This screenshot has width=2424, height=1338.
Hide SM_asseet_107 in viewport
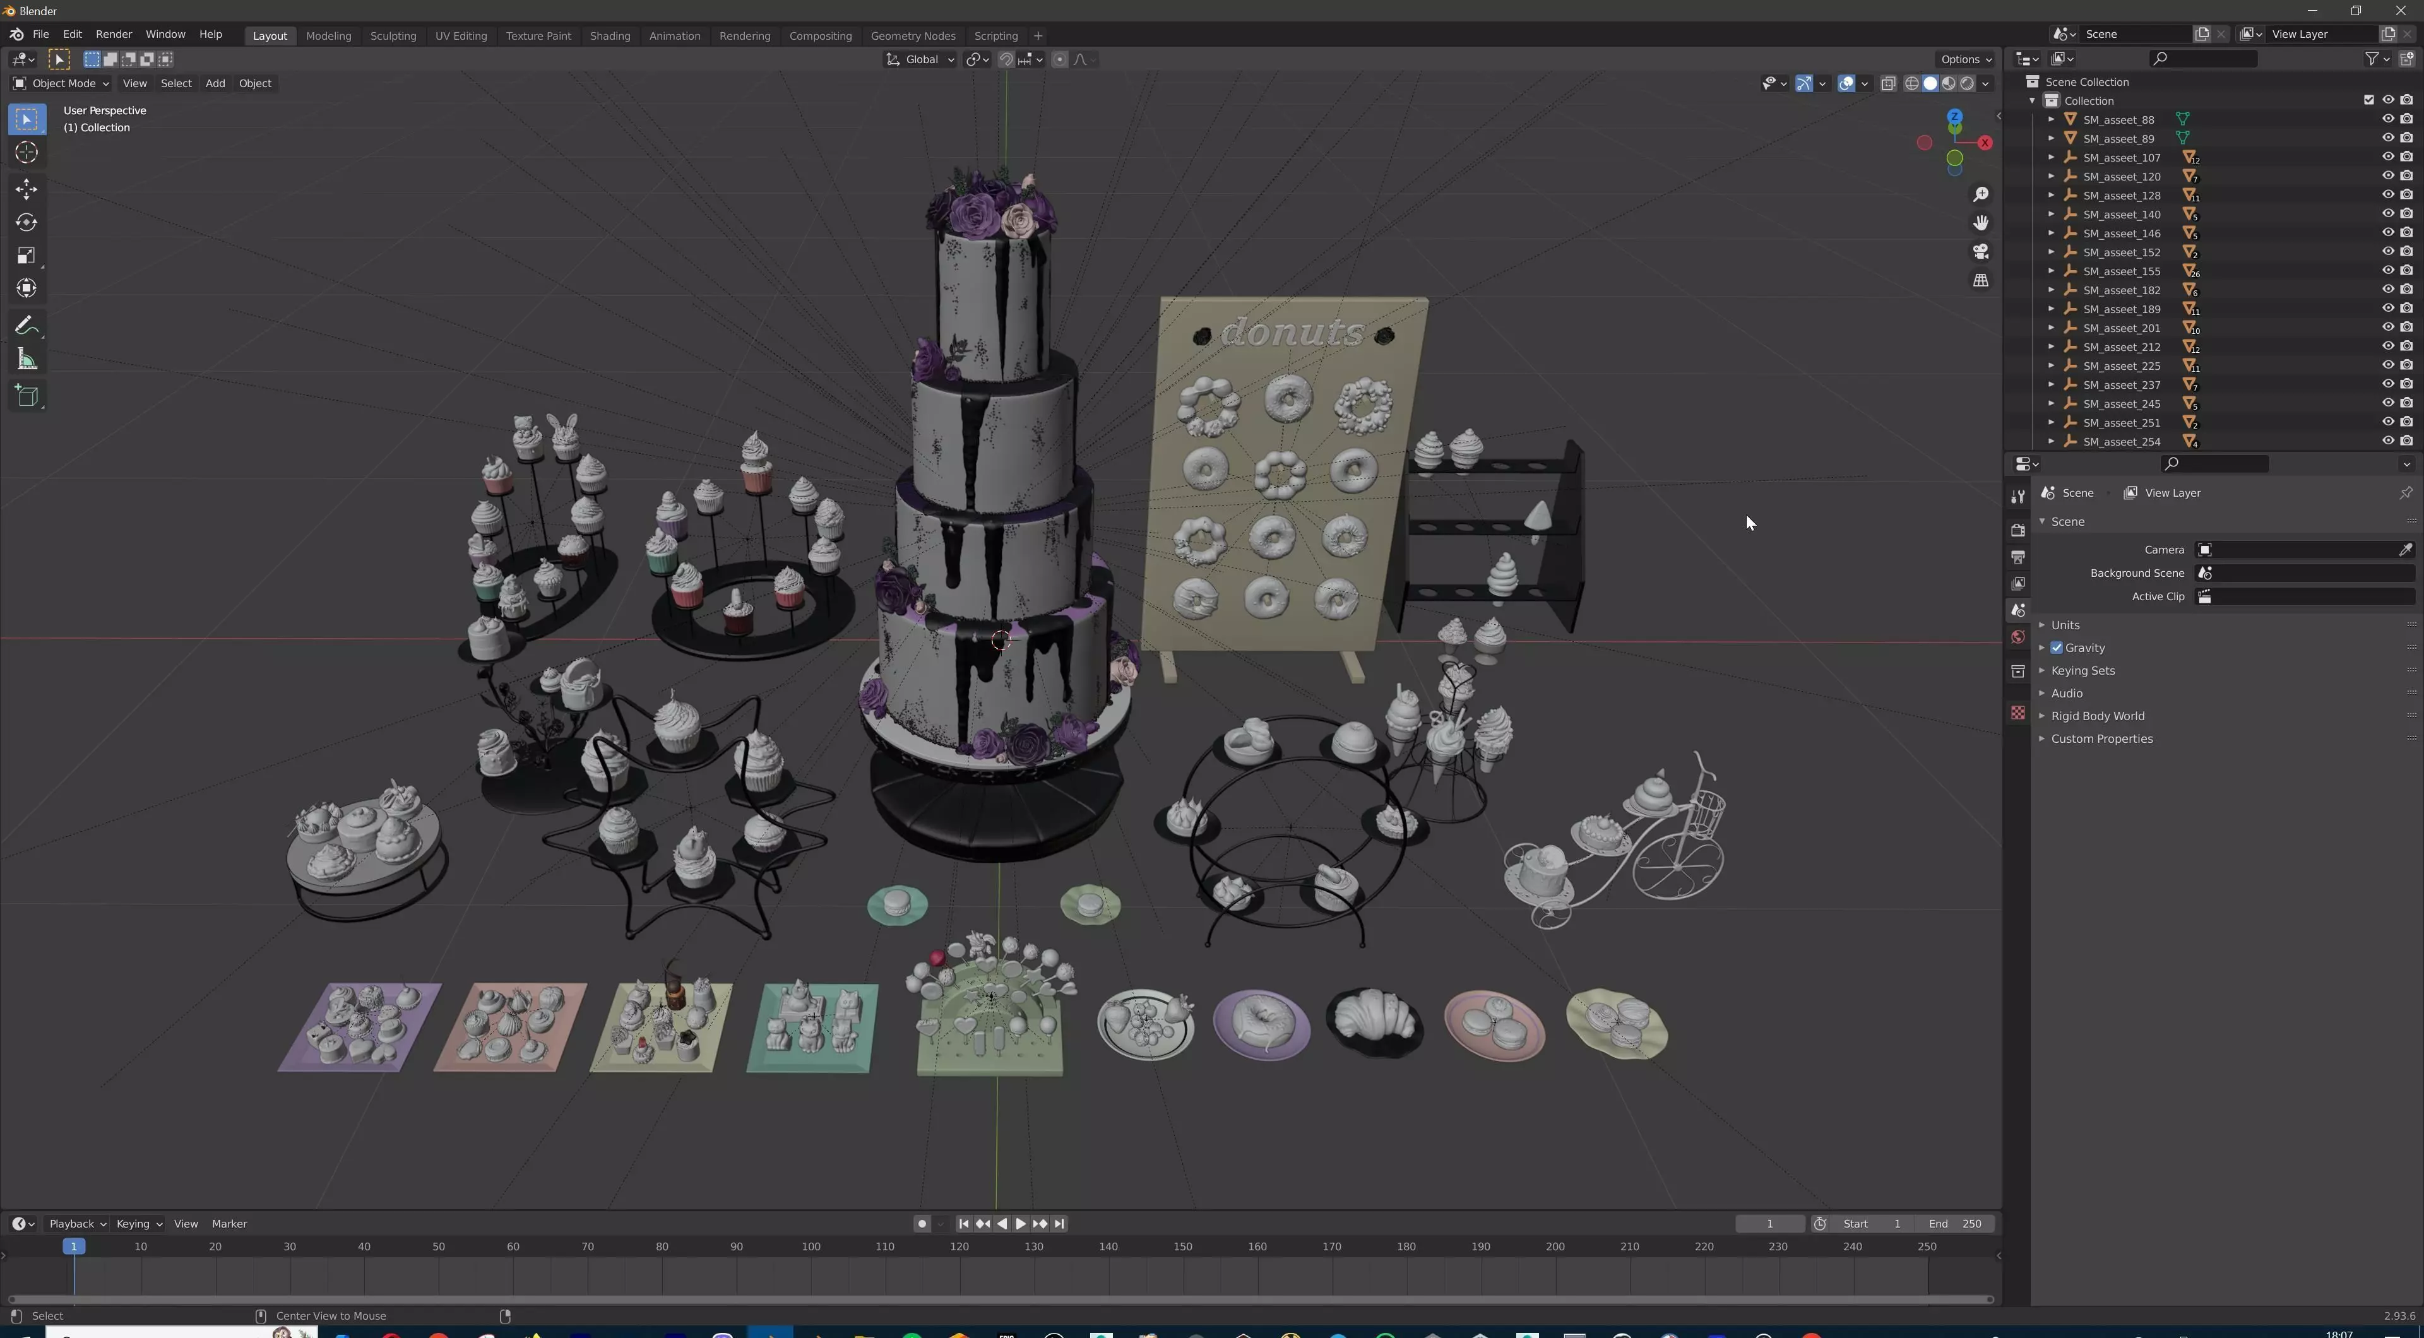(x=2387, y=157)
